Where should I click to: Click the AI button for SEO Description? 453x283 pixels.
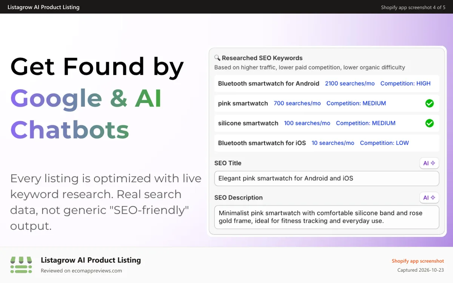[429, 198]
